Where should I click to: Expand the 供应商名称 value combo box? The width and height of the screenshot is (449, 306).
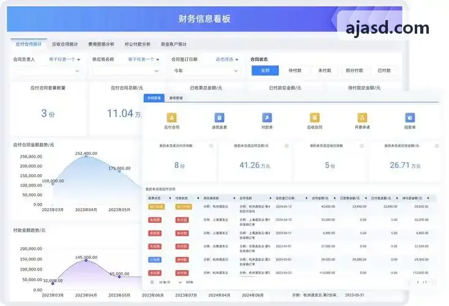coord(126,71)
